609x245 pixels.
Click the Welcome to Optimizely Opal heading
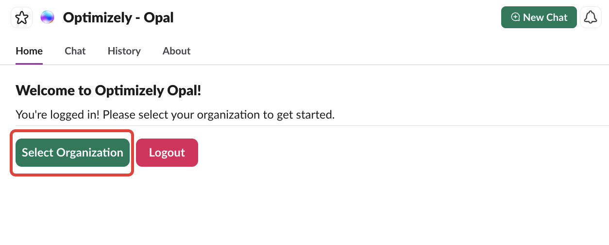coord(108,90)
